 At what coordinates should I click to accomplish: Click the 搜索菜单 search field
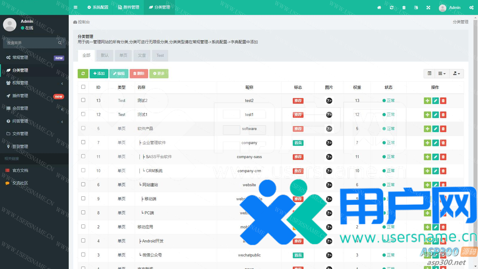point(31,43)
